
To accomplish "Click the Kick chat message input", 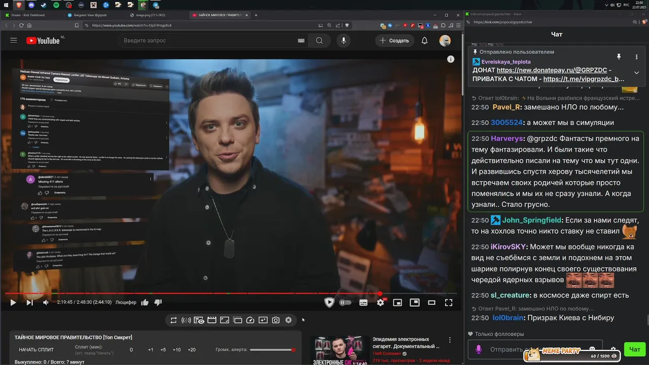I will click(x=535, y=349).
